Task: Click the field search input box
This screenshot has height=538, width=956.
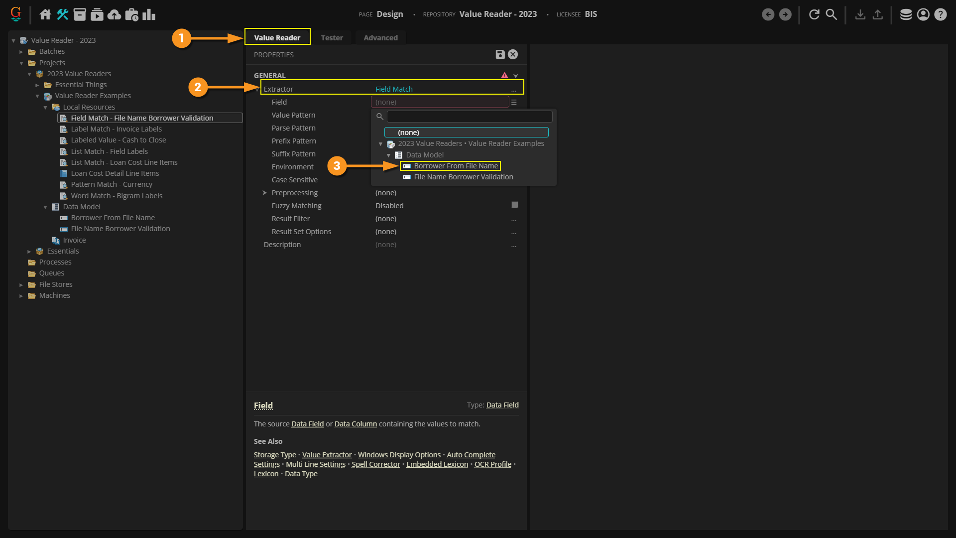Action: coord(469,117)
